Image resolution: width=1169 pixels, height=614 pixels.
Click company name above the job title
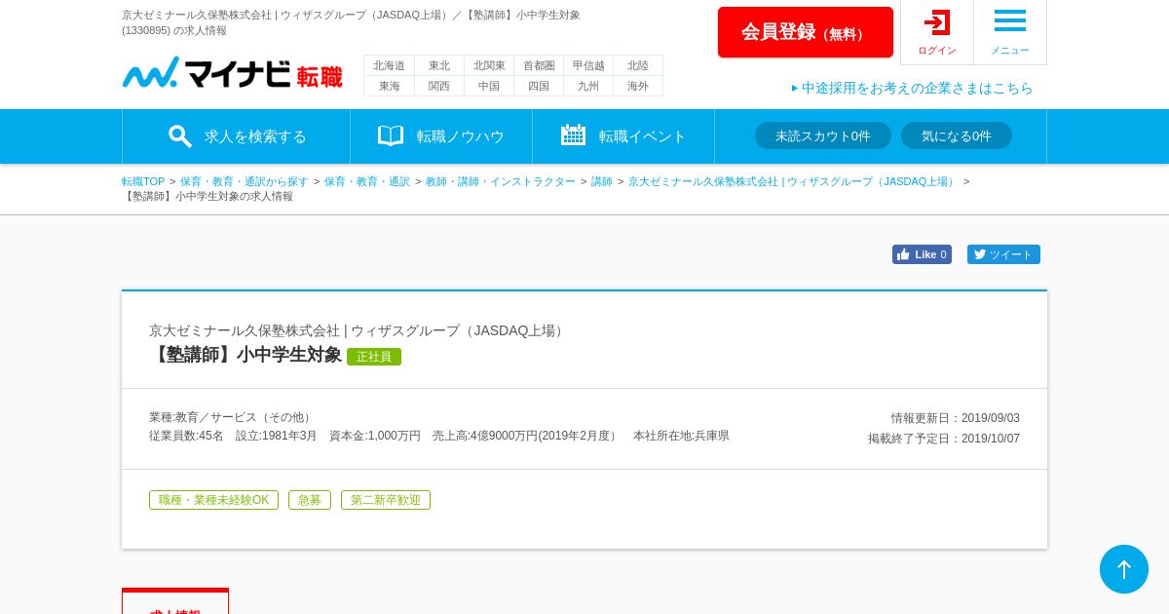coord(358,330)
